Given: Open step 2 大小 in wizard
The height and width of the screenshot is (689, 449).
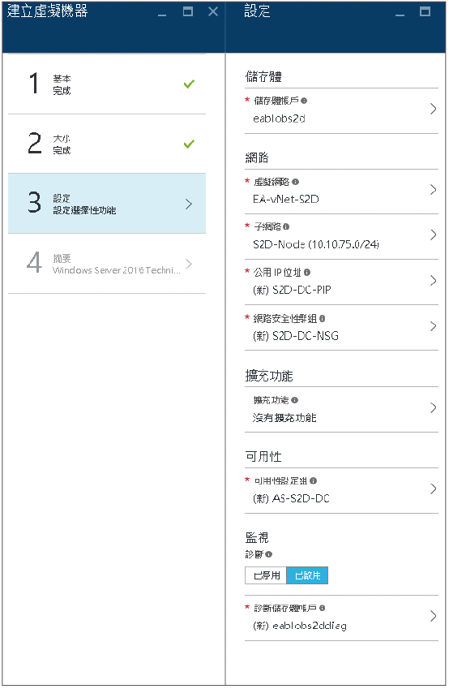Looking at the screenshot, I should [107, 144].
